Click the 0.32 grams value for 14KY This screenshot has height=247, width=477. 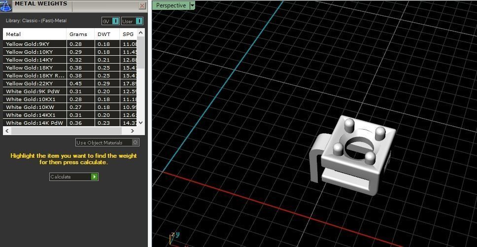click(75, 60)
